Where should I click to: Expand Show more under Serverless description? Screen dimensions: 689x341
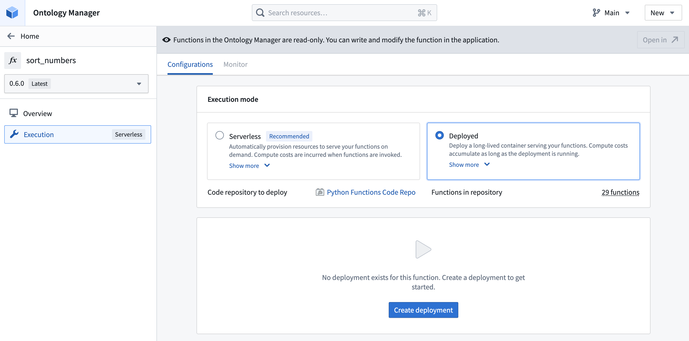249,166
